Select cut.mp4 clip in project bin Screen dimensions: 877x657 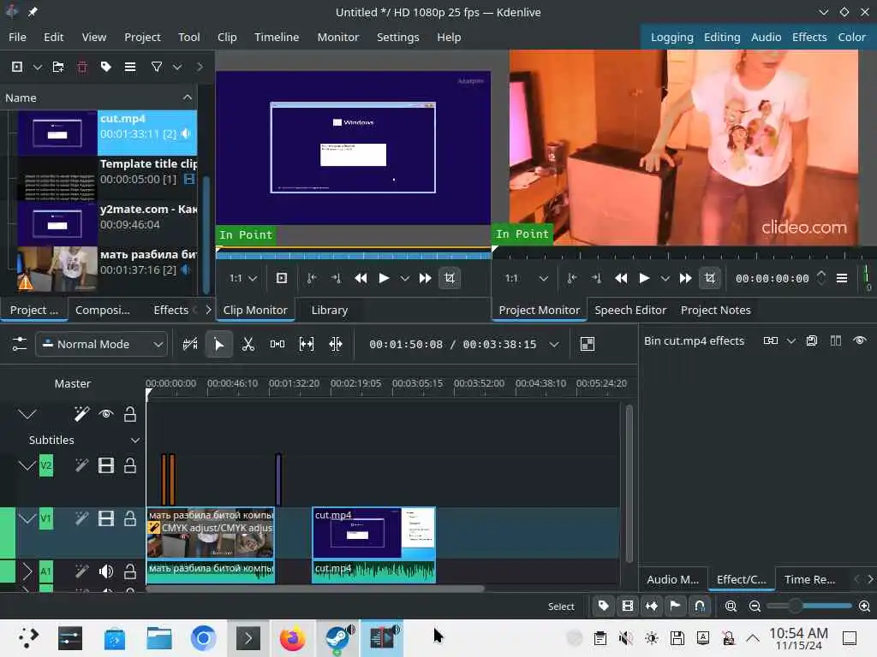click(107, 133)
